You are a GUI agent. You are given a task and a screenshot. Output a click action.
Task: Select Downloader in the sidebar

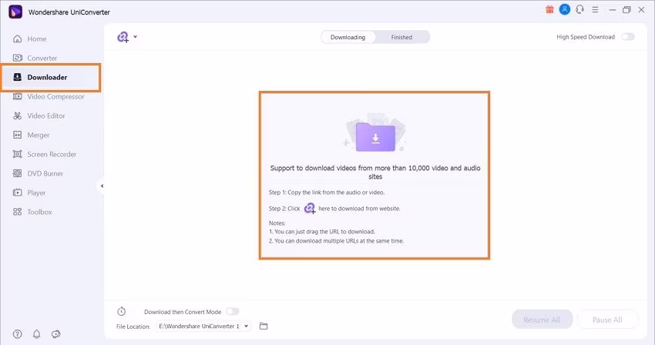point(50,77)
